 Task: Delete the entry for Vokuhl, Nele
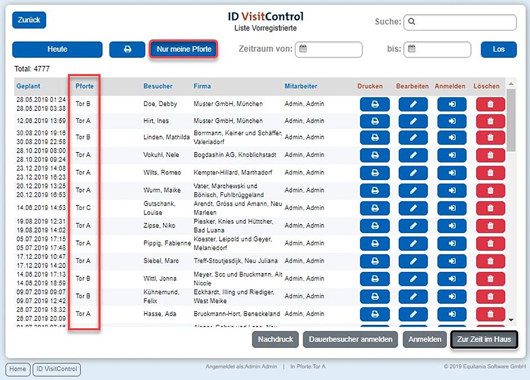(x=490, y=155)
